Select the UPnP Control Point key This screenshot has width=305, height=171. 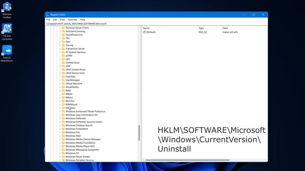coord(75,70)
